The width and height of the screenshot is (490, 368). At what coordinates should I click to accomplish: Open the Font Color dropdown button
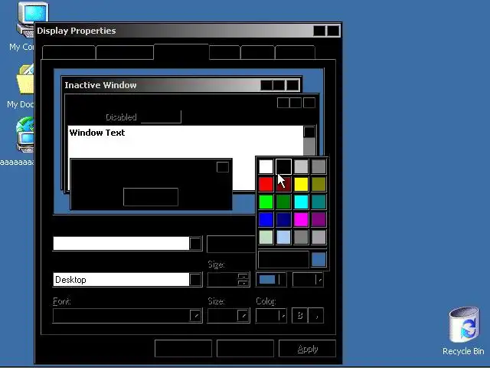(x=271, y=315)
